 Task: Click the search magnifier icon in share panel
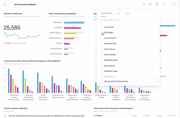coord(102,20)
